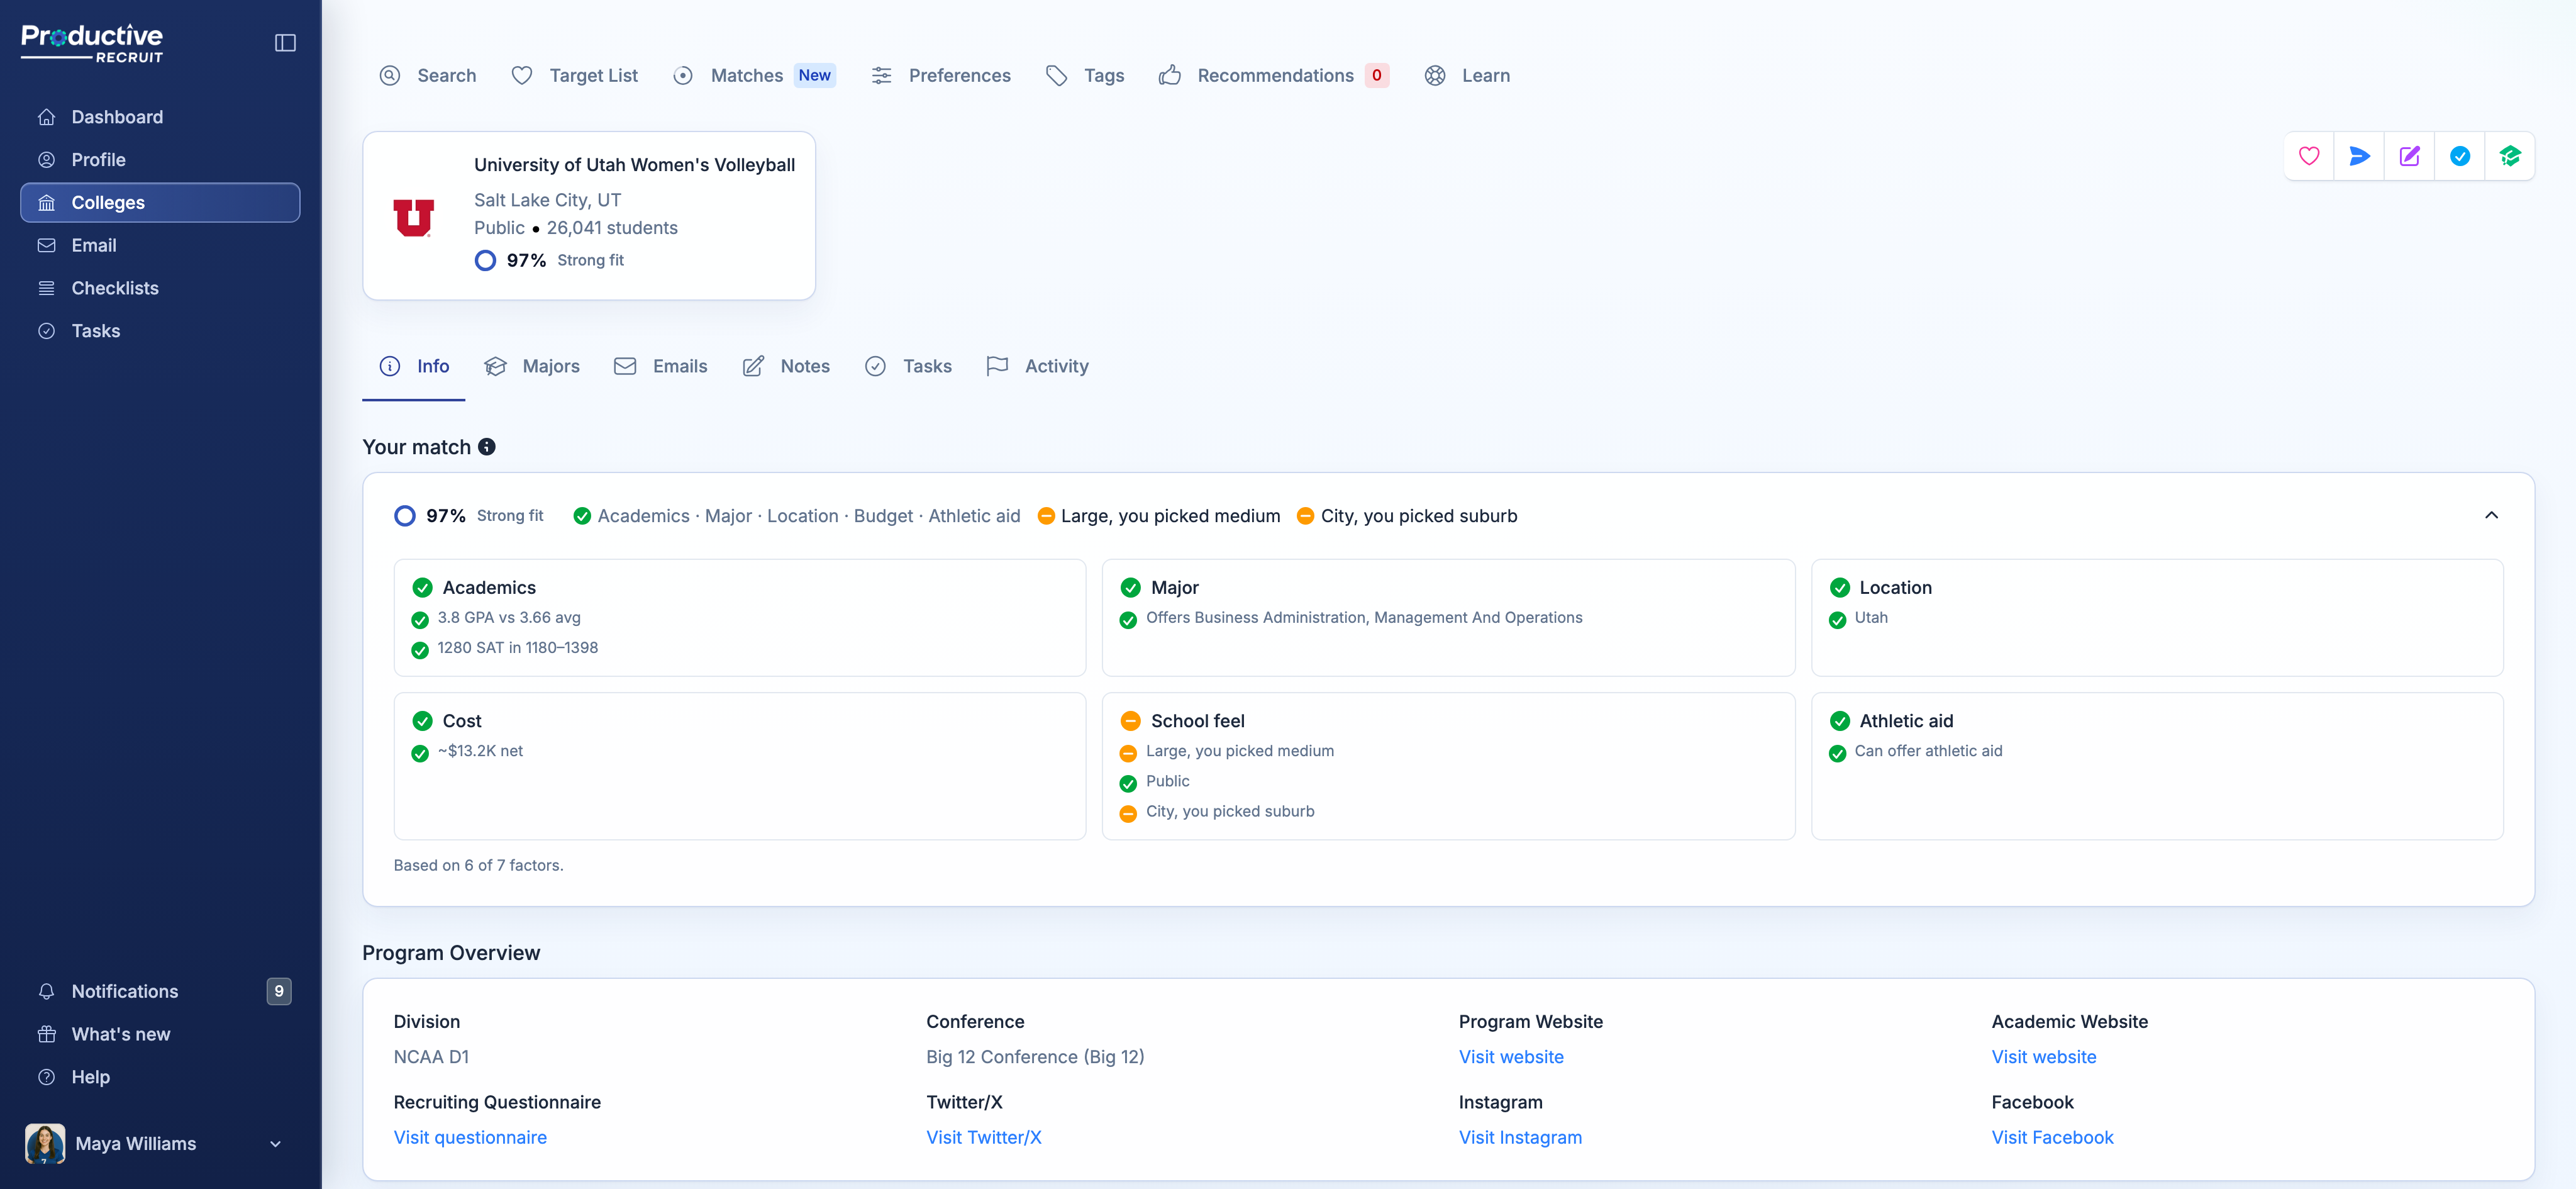The height and width of the screenshot is (1189, 2576).
Task: Click the 97% match ring in college card
Action: click(485, 260)
